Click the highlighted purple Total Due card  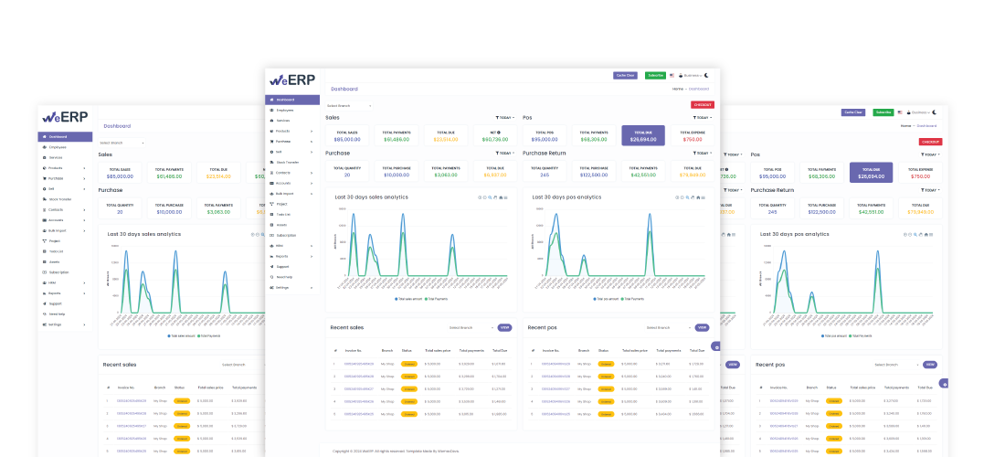[x=644, y=135]
